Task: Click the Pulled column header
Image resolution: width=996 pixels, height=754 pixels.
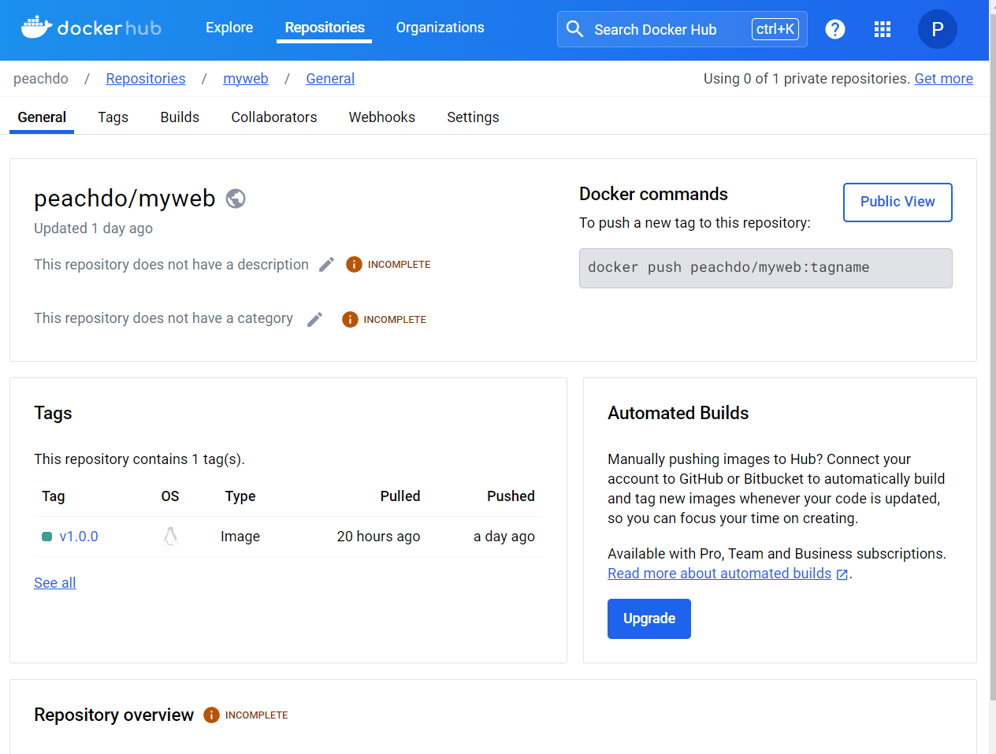Action: click(400, 496)
